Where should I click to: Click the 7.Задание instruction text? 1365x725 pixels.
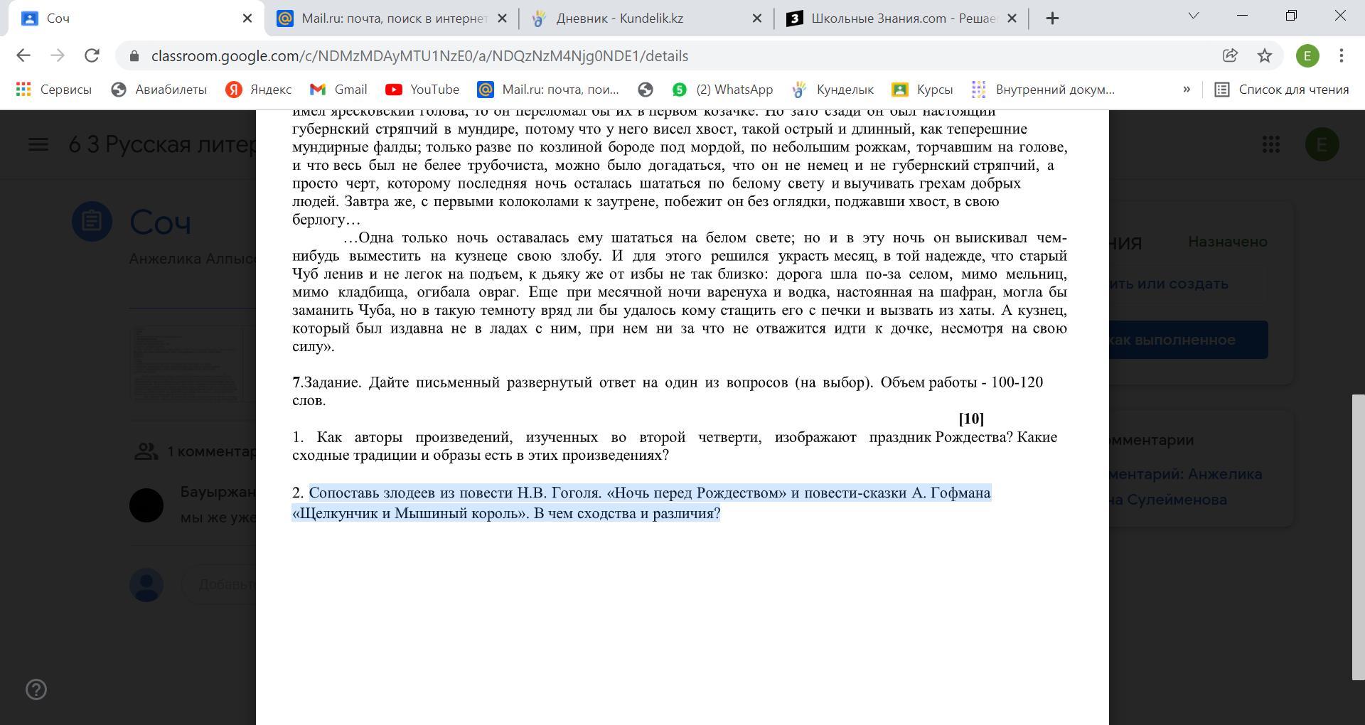click(x=668, y=391)
